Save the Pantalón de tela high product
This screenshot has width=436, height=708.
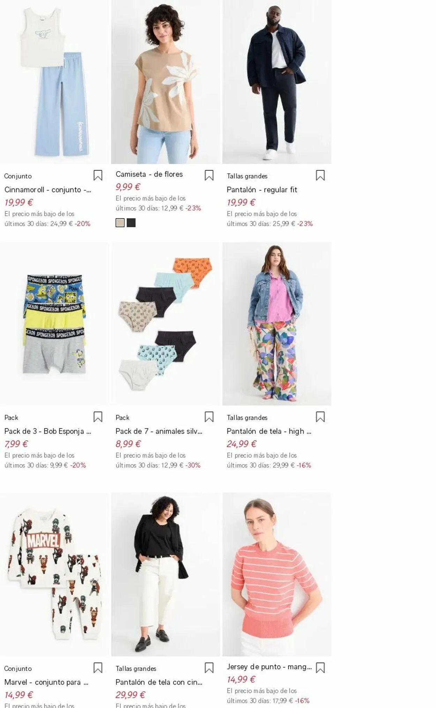pos(320,417)
